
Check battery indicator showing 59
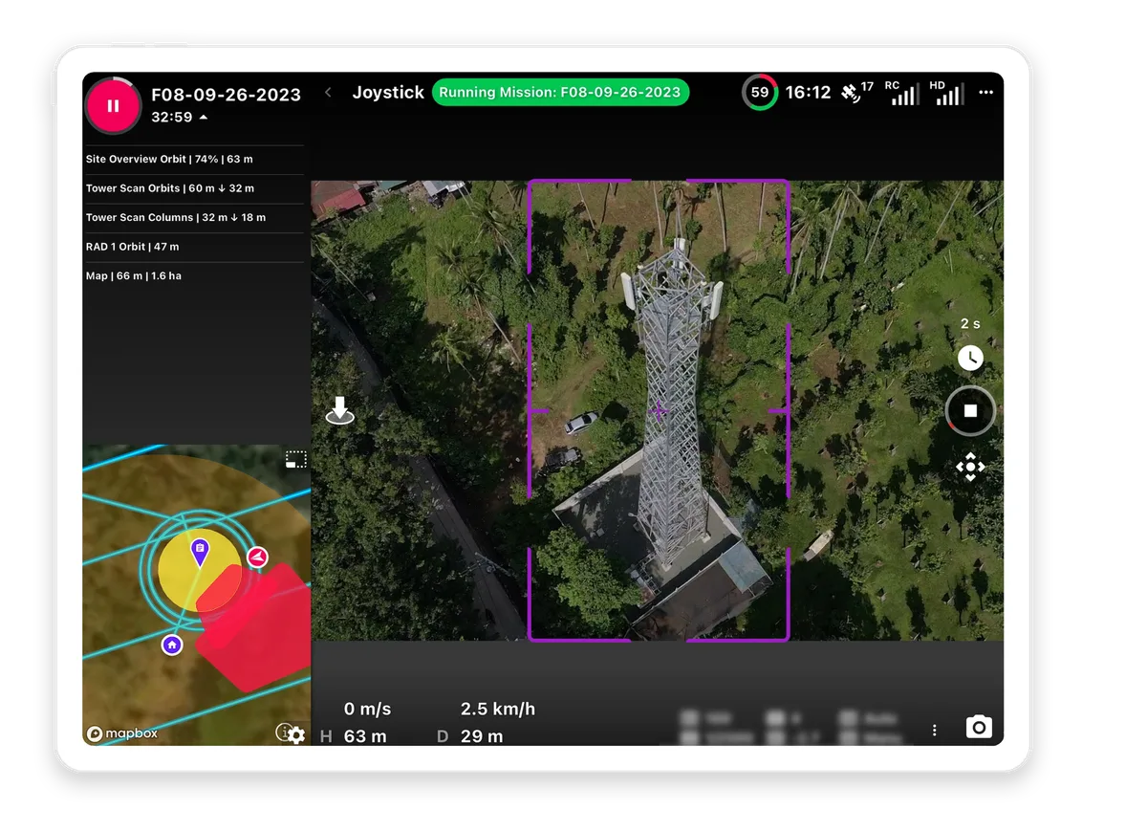pyautogui.click(x=760, y=93)
